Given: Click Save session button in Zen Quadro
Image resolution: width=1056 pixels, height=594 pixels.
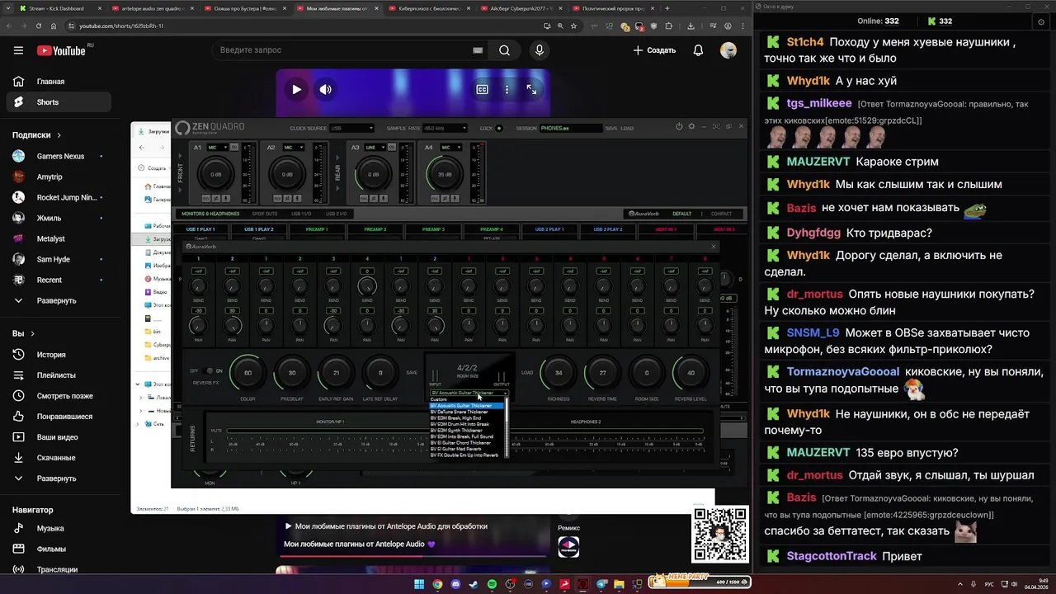Looking at the screenshot, I should 611,128.
